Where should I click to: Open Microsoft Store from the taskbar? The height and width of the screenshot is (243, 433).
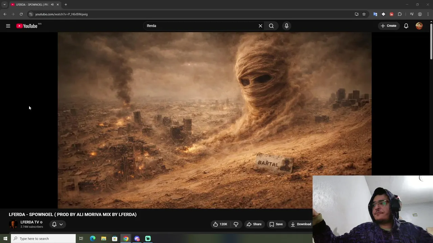coord(115,239)
